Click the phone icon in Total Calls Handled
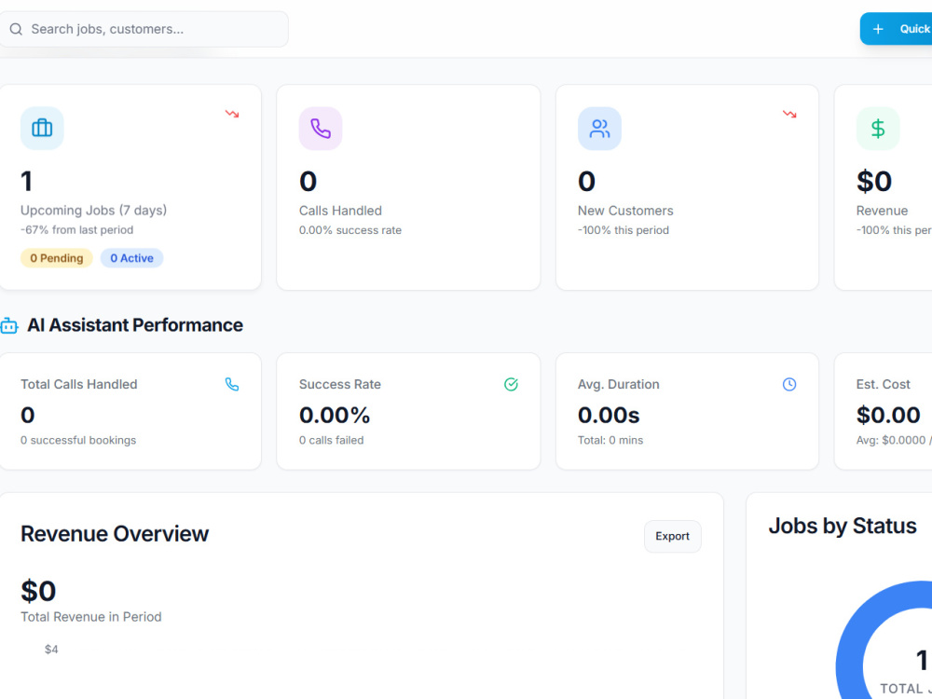This screenshot has height=699, width=932. tap(232, 385)
